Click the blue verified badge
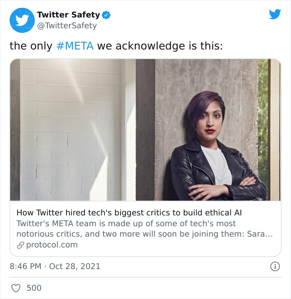 point(106,15)
